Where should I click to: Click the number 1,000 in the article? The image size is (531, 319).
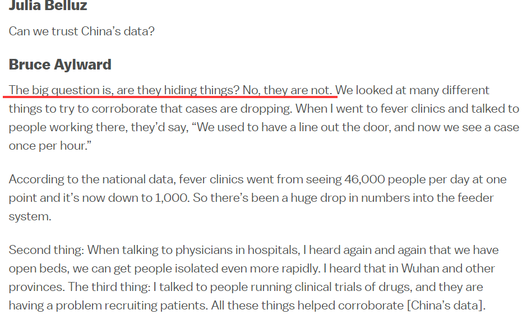(171, 198)
